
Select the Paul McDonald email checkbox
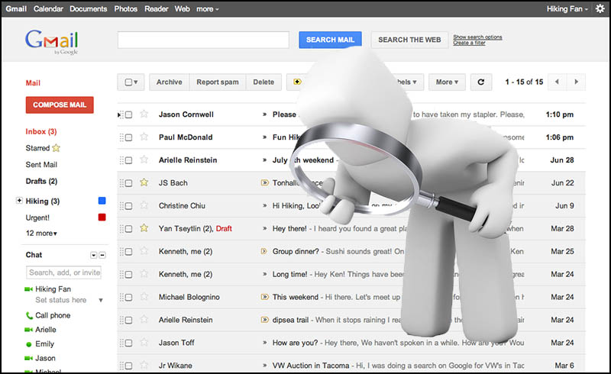tap(128, 137)
